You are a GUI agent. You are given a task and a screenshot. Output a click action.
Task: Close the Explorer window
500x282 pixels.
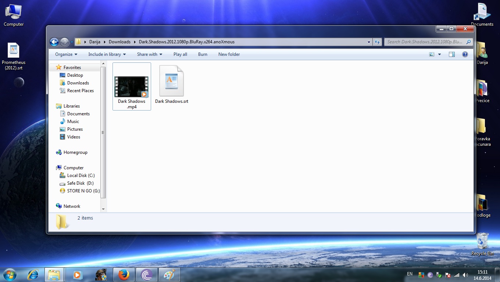[465, 29]
